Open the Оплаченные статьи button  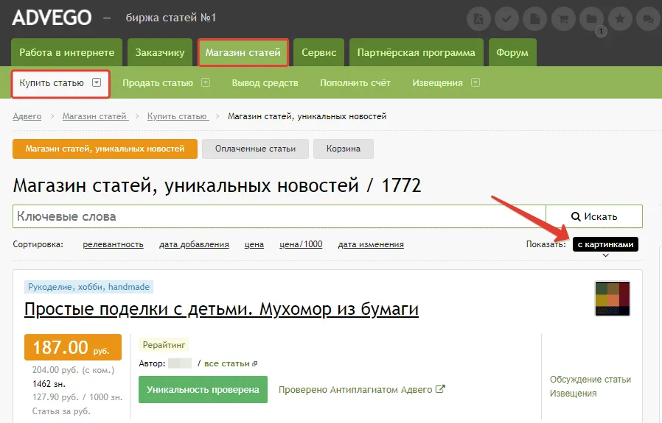click(255, 149)
